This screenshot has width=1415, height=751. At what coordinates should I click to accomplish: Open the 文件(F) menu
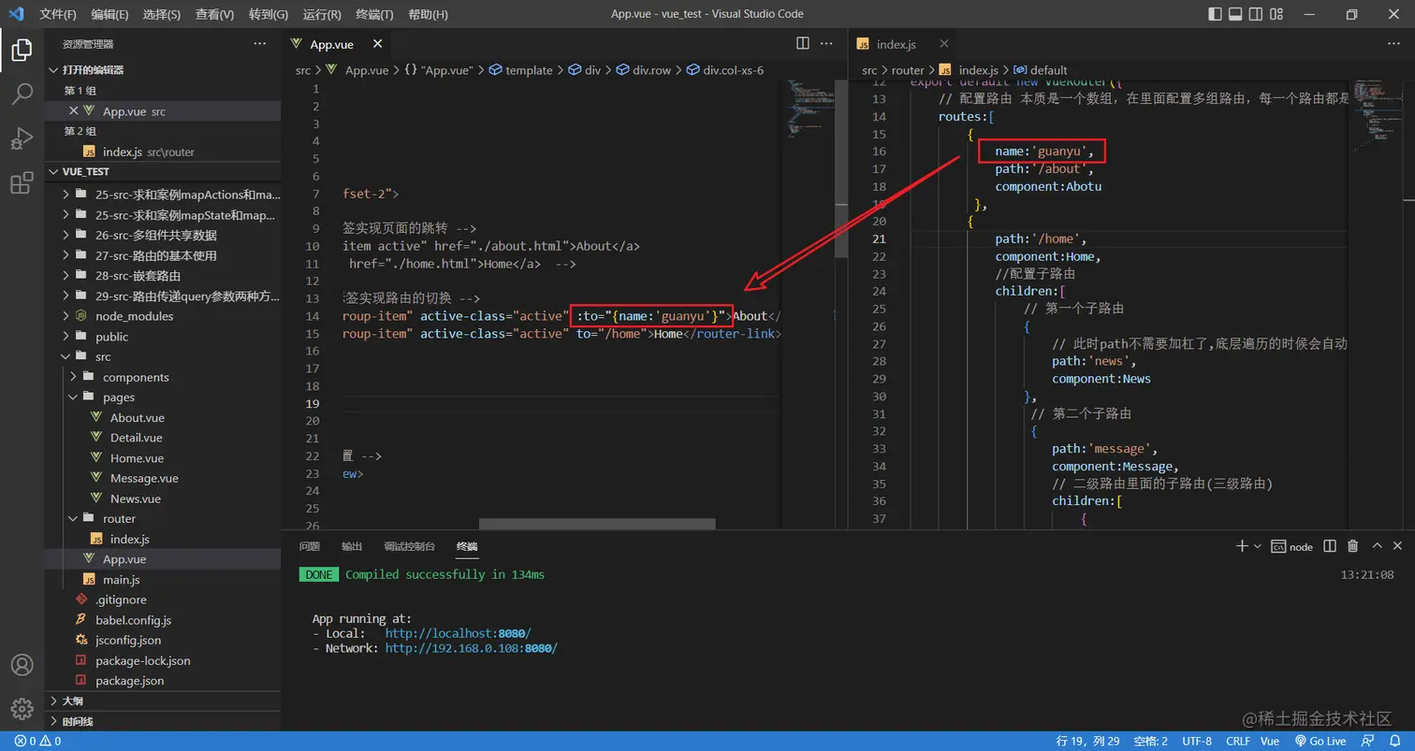tap(58, 14)
